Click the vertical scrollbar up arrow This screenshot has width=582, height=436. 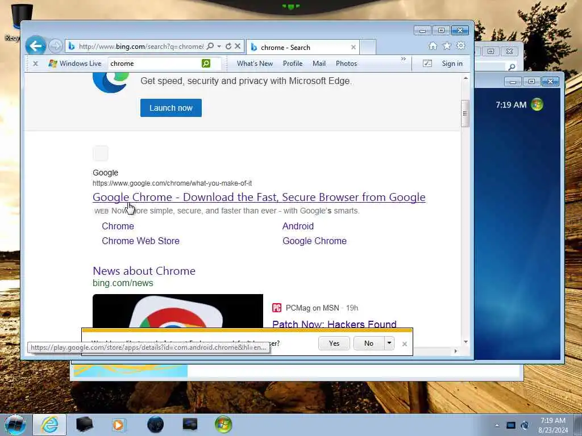tap(465, 78)
